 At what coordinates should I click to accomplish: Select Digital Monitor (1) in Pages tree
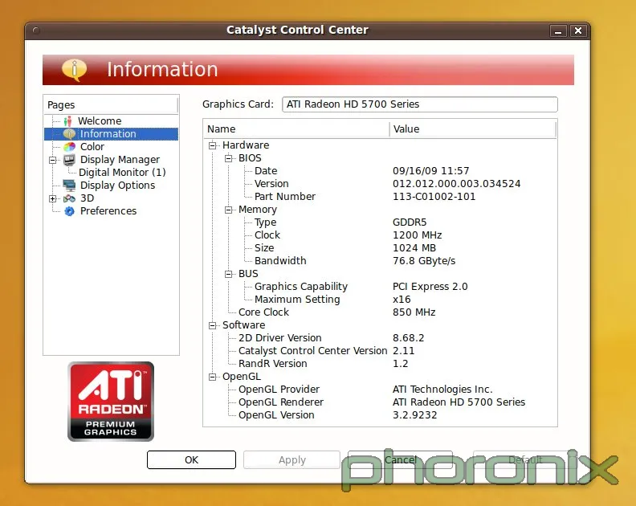[x=122, y=173]
